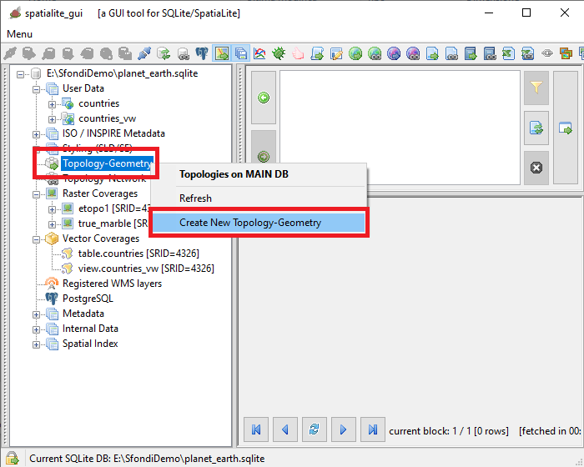
Task: Click the black X abort query button
Action: [536, 168]
